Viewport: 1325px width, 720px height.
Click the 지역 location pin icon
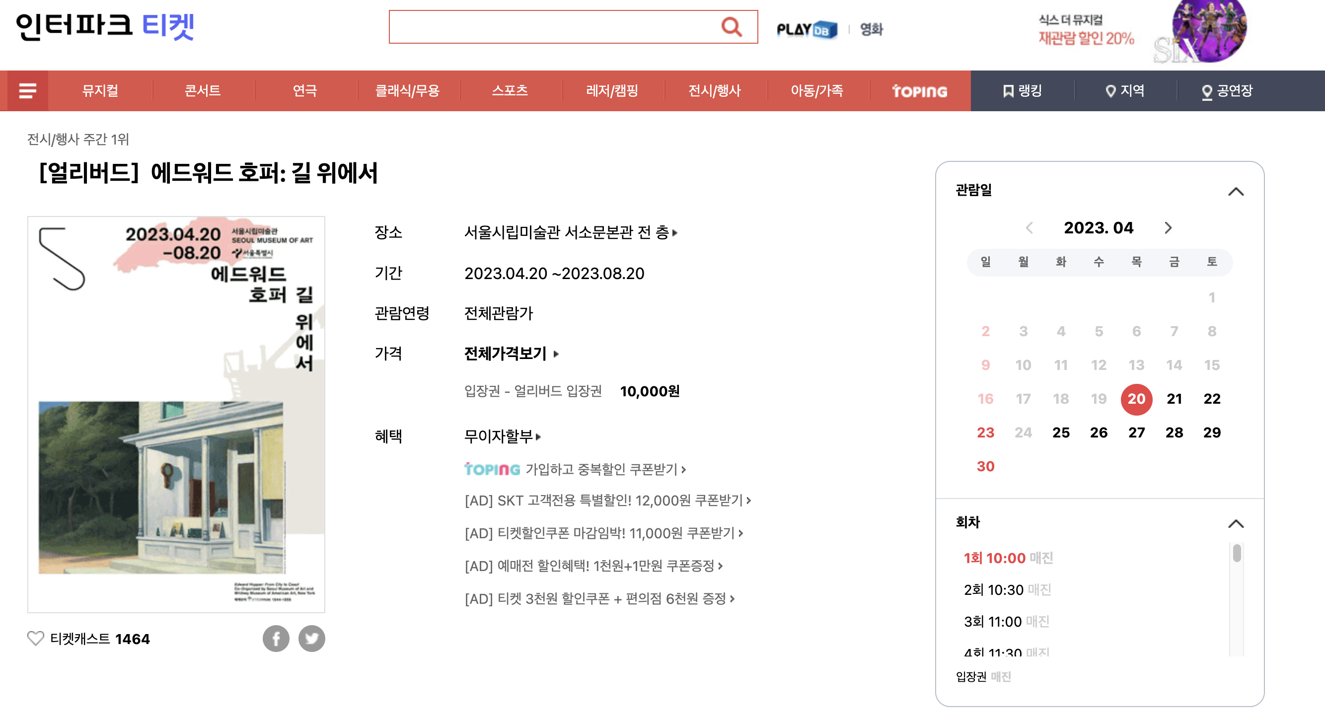[1110, 91]
